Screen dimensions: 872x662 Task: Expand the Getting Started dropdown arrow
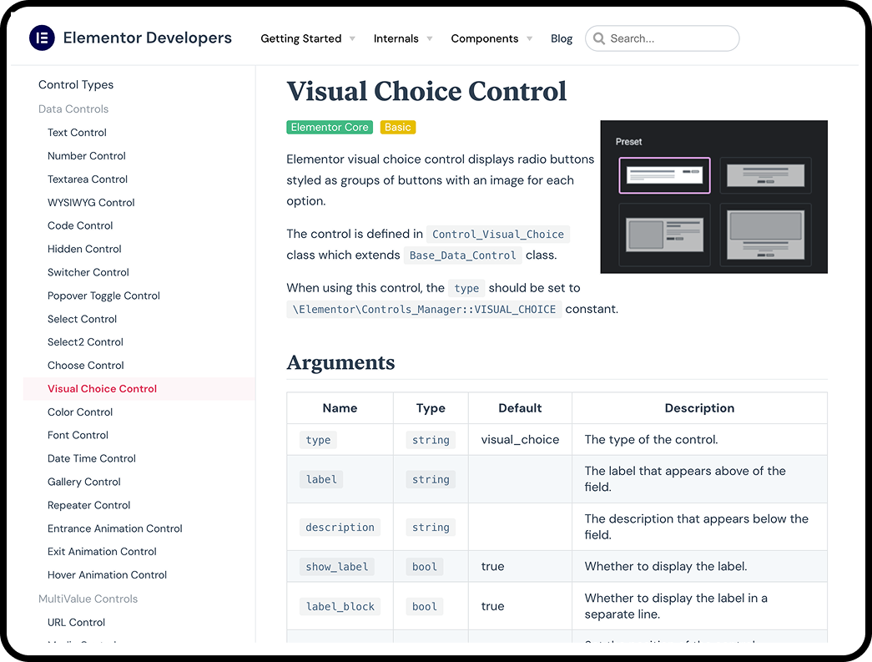tap(353, 38)
